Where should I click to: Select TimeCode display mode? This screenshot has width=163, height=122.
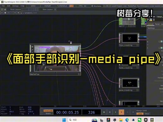[48, 111]
